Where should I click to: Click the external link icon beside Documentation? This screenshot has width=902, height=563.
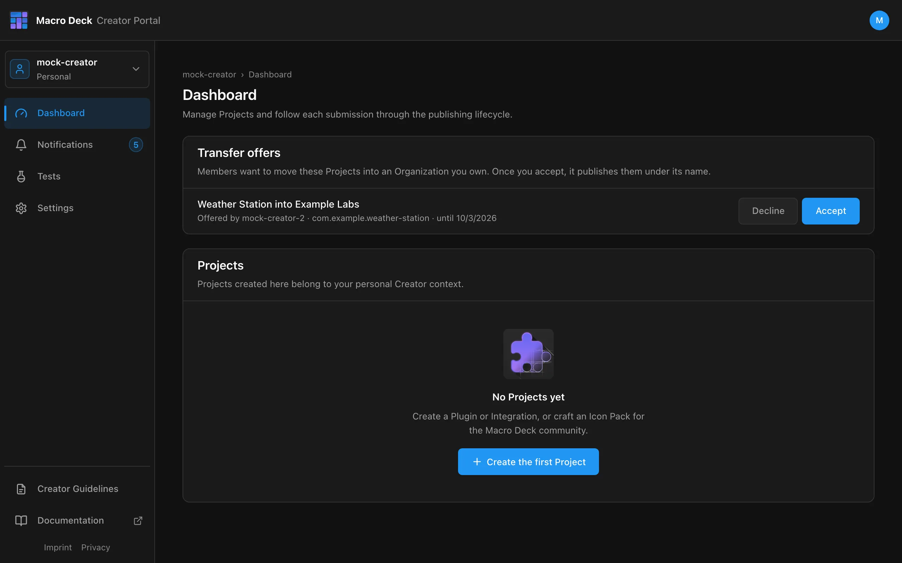(x=138, y=520)
